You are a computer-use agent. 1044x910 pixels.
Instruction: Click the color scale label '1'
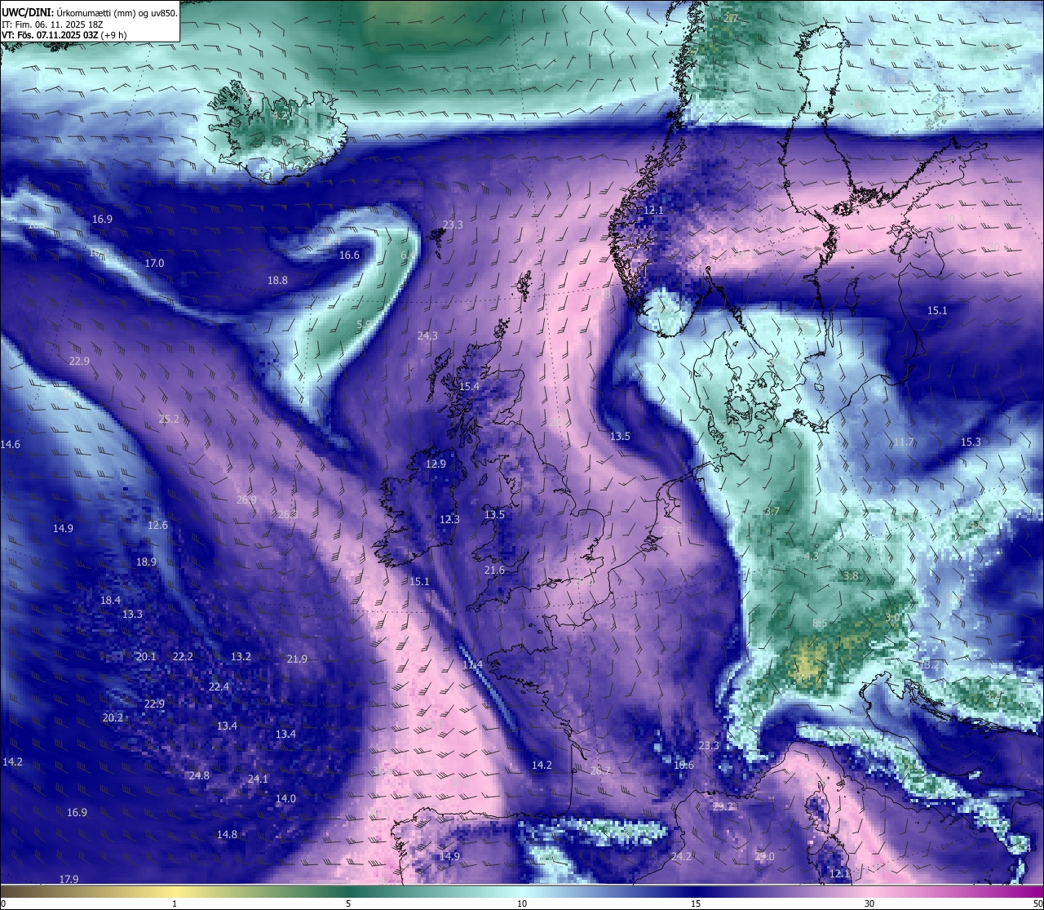[175, 903]
